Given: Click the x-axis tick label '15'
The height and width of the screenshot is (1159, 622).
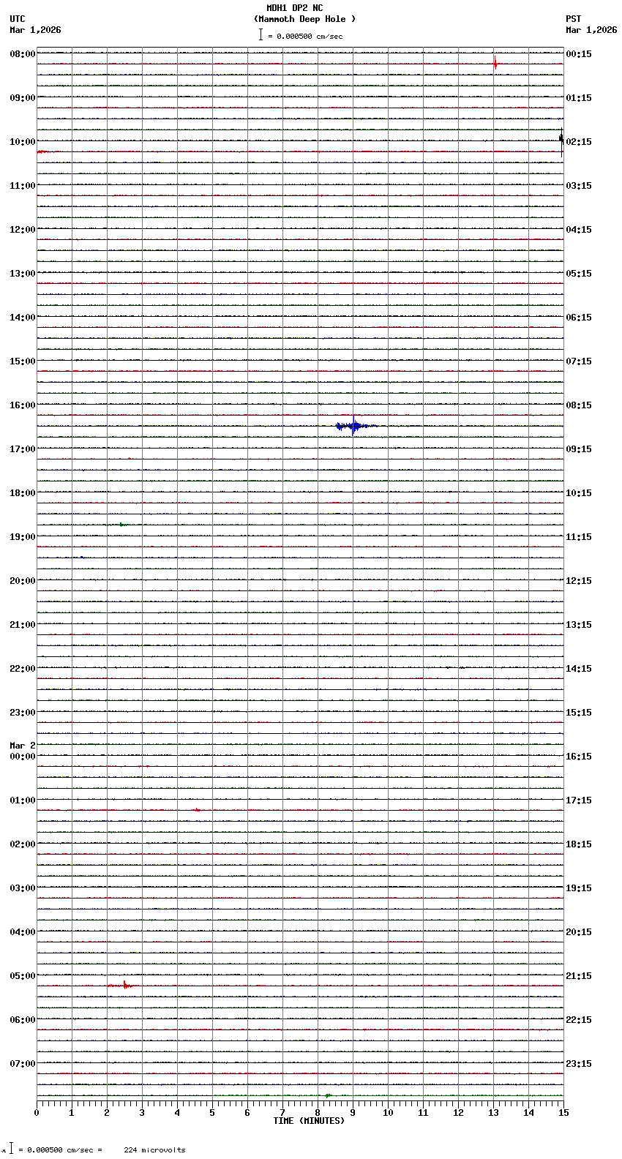Looking at the screenshot, I should (x=563, y=1113).
